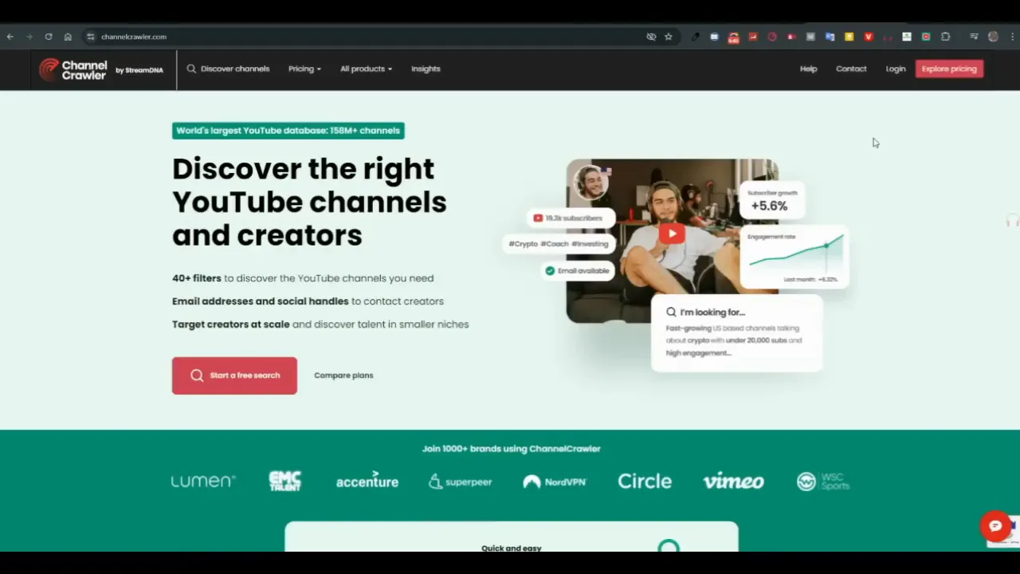The width and height of the screenshot is (1020, 574).
Task: Go to the Login page
Action: [x=896, y=69]
